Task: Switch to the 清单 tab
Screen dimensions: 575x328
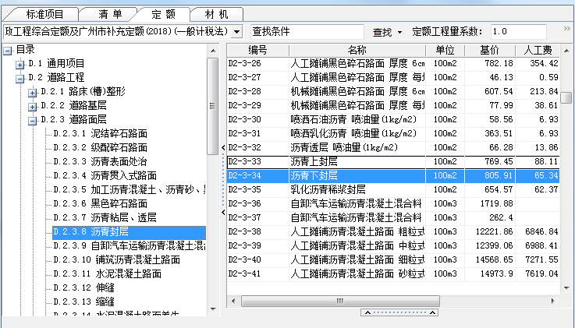Action: [109, 15]
